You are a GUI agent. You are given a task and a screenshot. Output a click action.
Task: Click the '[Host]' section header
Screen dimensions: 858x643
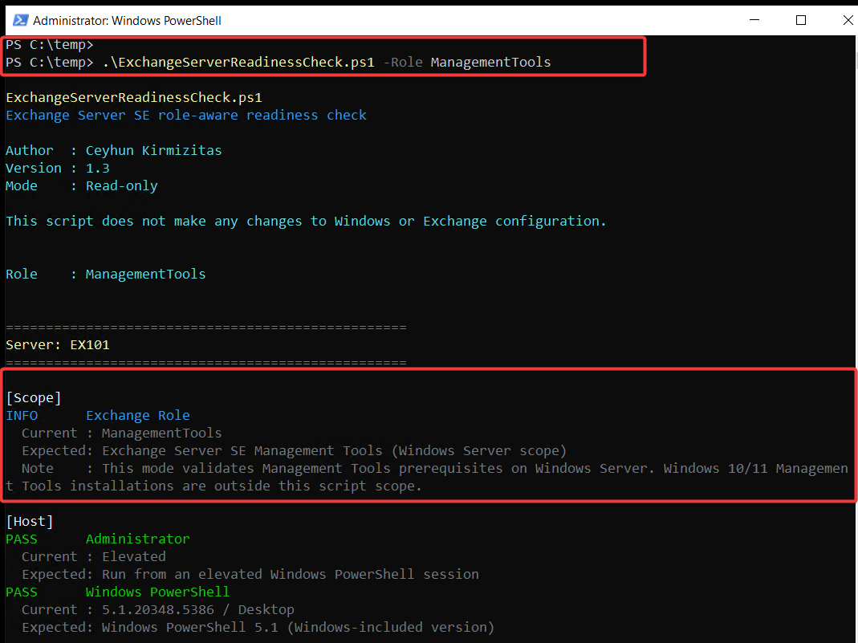pyautogui.click(x=30, y=522)
